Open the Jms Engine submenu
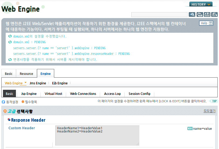The image size is (219, 149). pos(38,83)
